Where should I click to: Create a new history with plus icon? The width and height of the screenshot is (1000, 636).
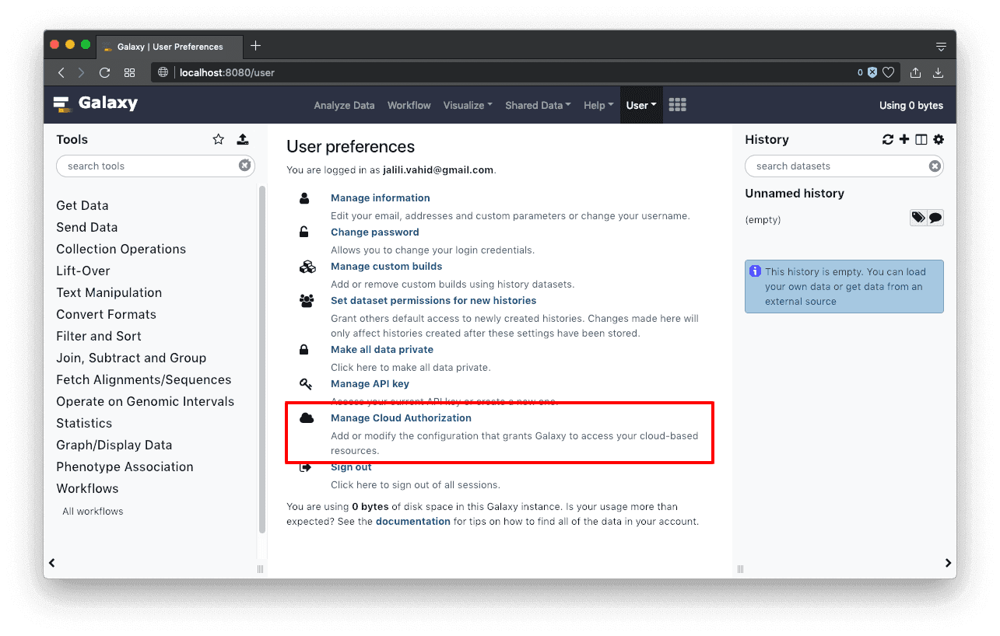904,139
